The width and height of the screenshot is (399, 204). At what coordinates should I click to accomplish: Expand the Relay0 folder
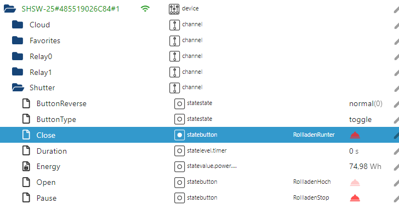(x=18, y=56)
